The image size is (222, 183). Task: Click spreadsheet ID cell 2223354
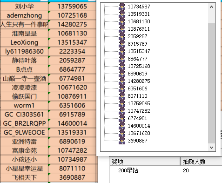point(72,51)
